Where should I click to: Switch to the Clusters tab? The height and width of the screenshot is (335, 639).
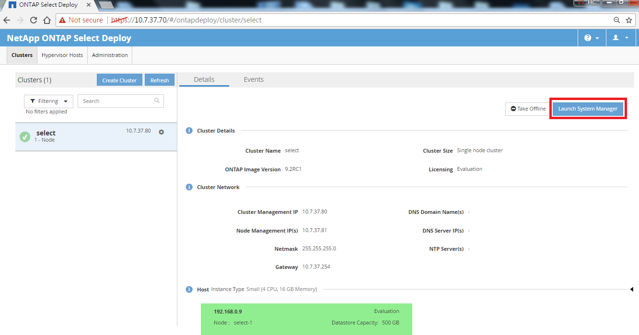pos(22,55)
